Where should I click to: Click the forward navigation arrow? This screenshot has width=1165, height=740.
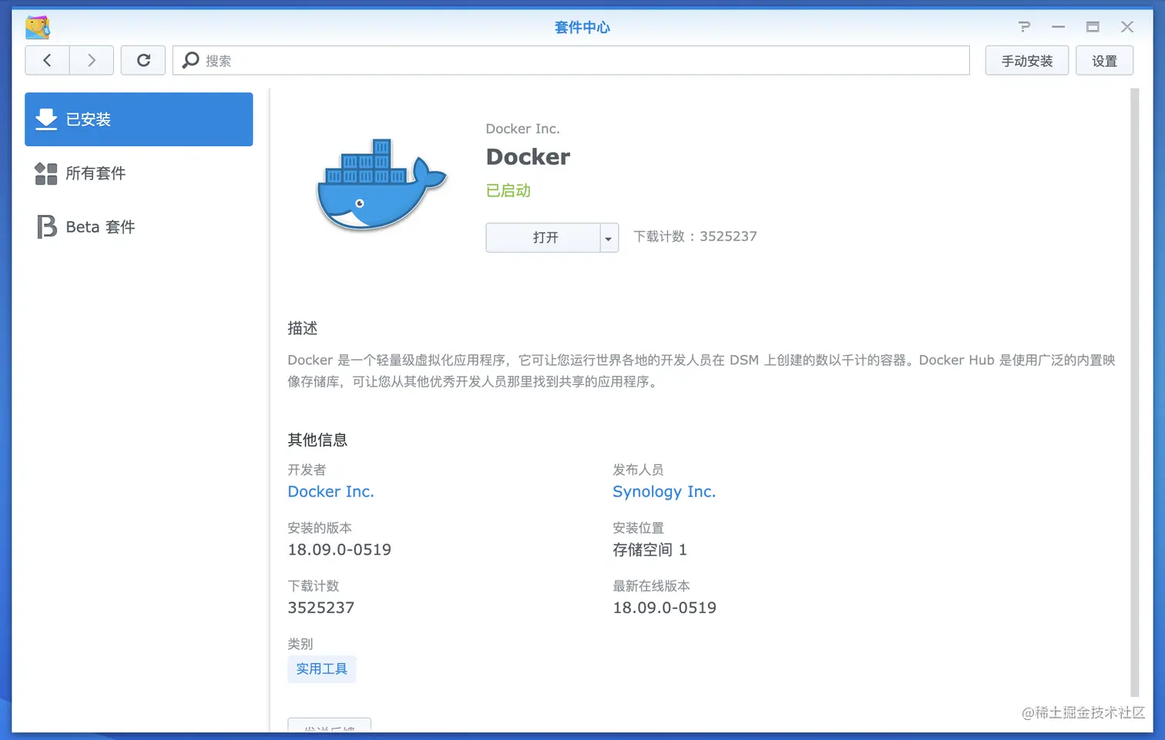[x=91, y=60]
